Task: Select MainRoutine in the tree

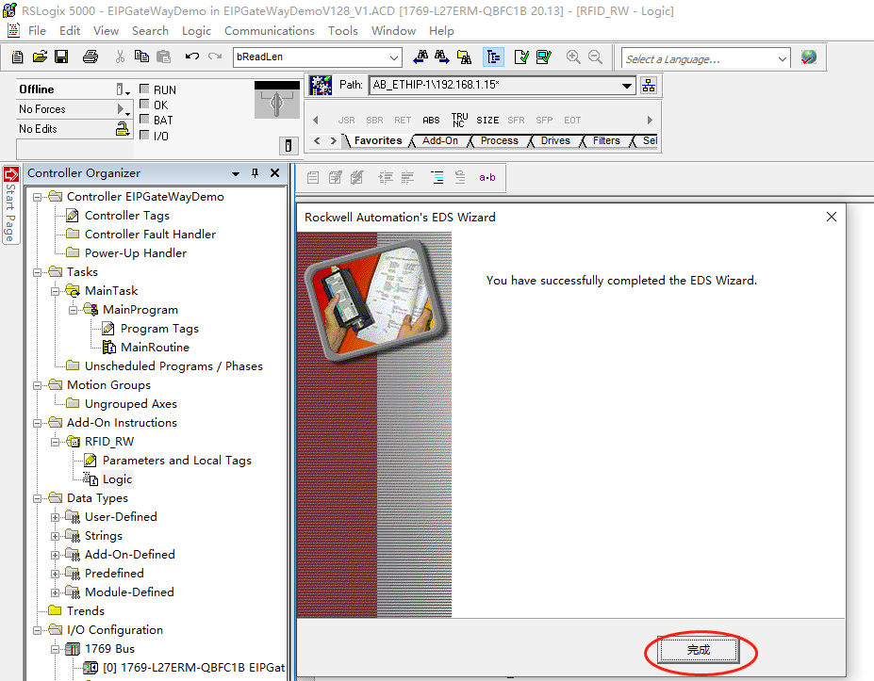Action: (155, 348)
